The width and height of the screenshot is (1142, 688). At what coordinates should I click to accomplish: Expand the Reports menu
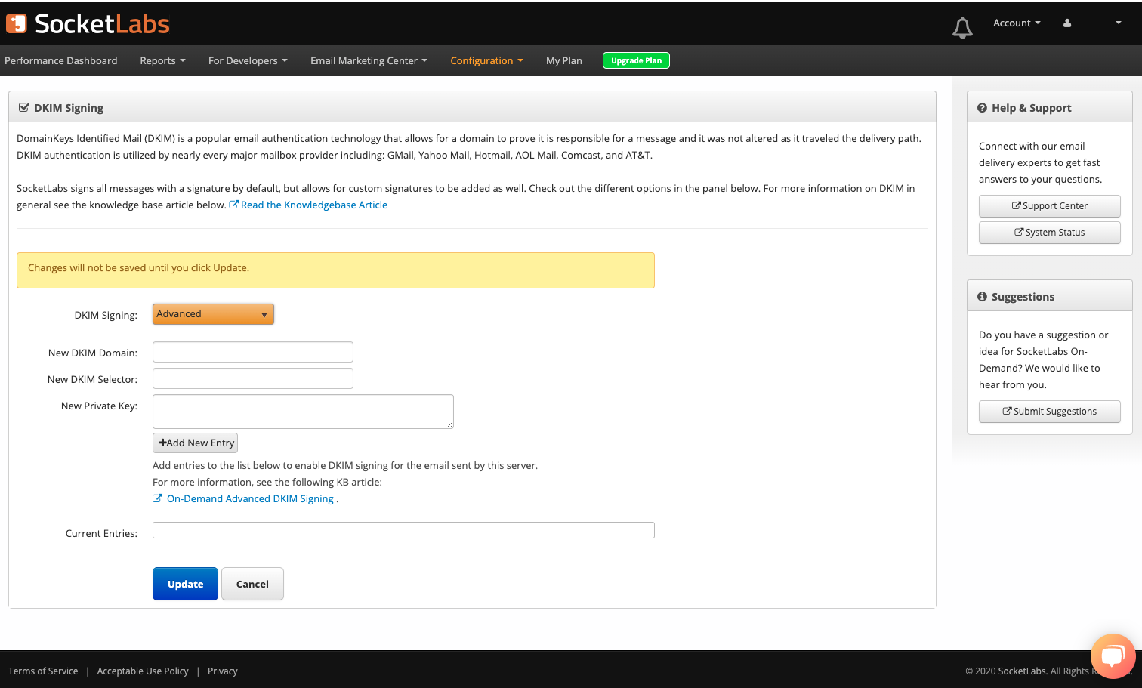pyautogui.click(x=162, y=61)
